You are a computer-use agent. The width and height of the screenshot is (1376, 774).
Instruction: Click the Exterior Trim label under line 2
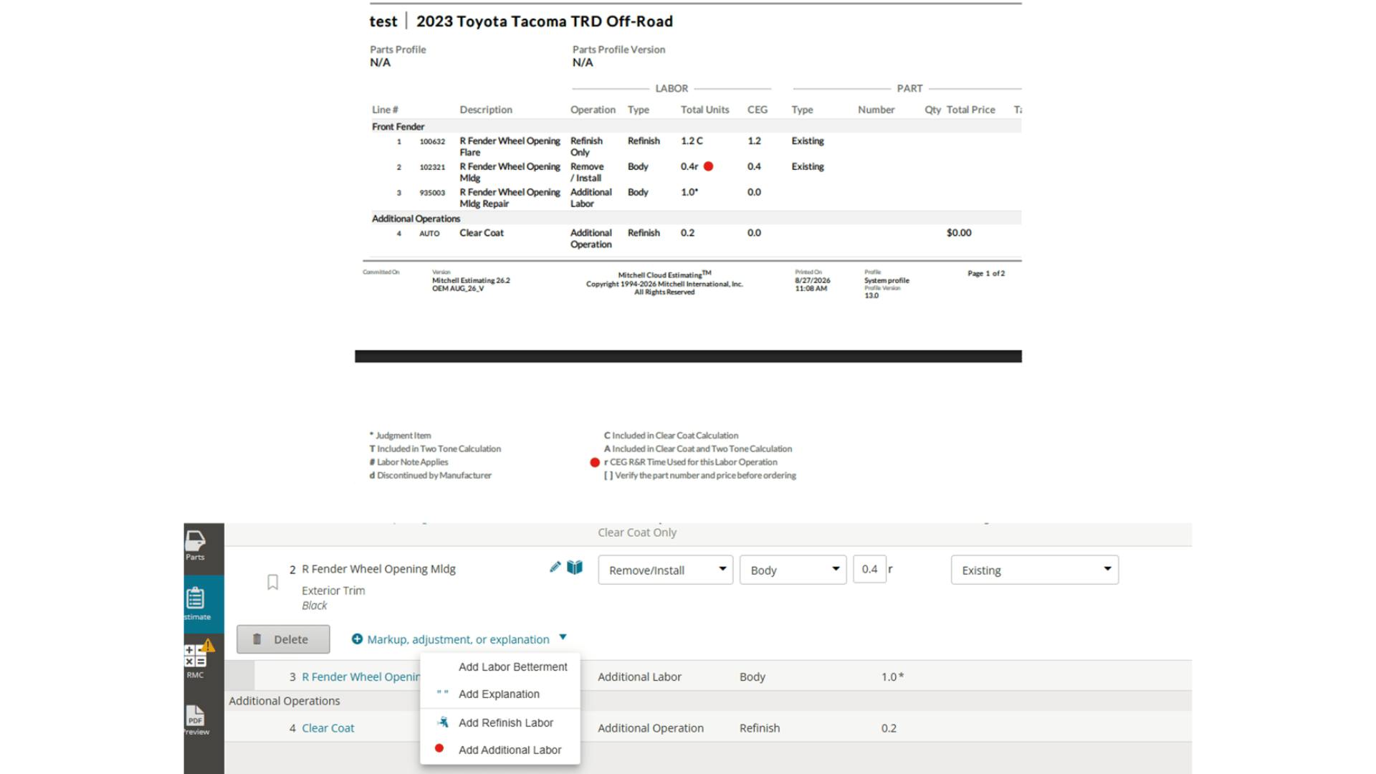(333, 591)
